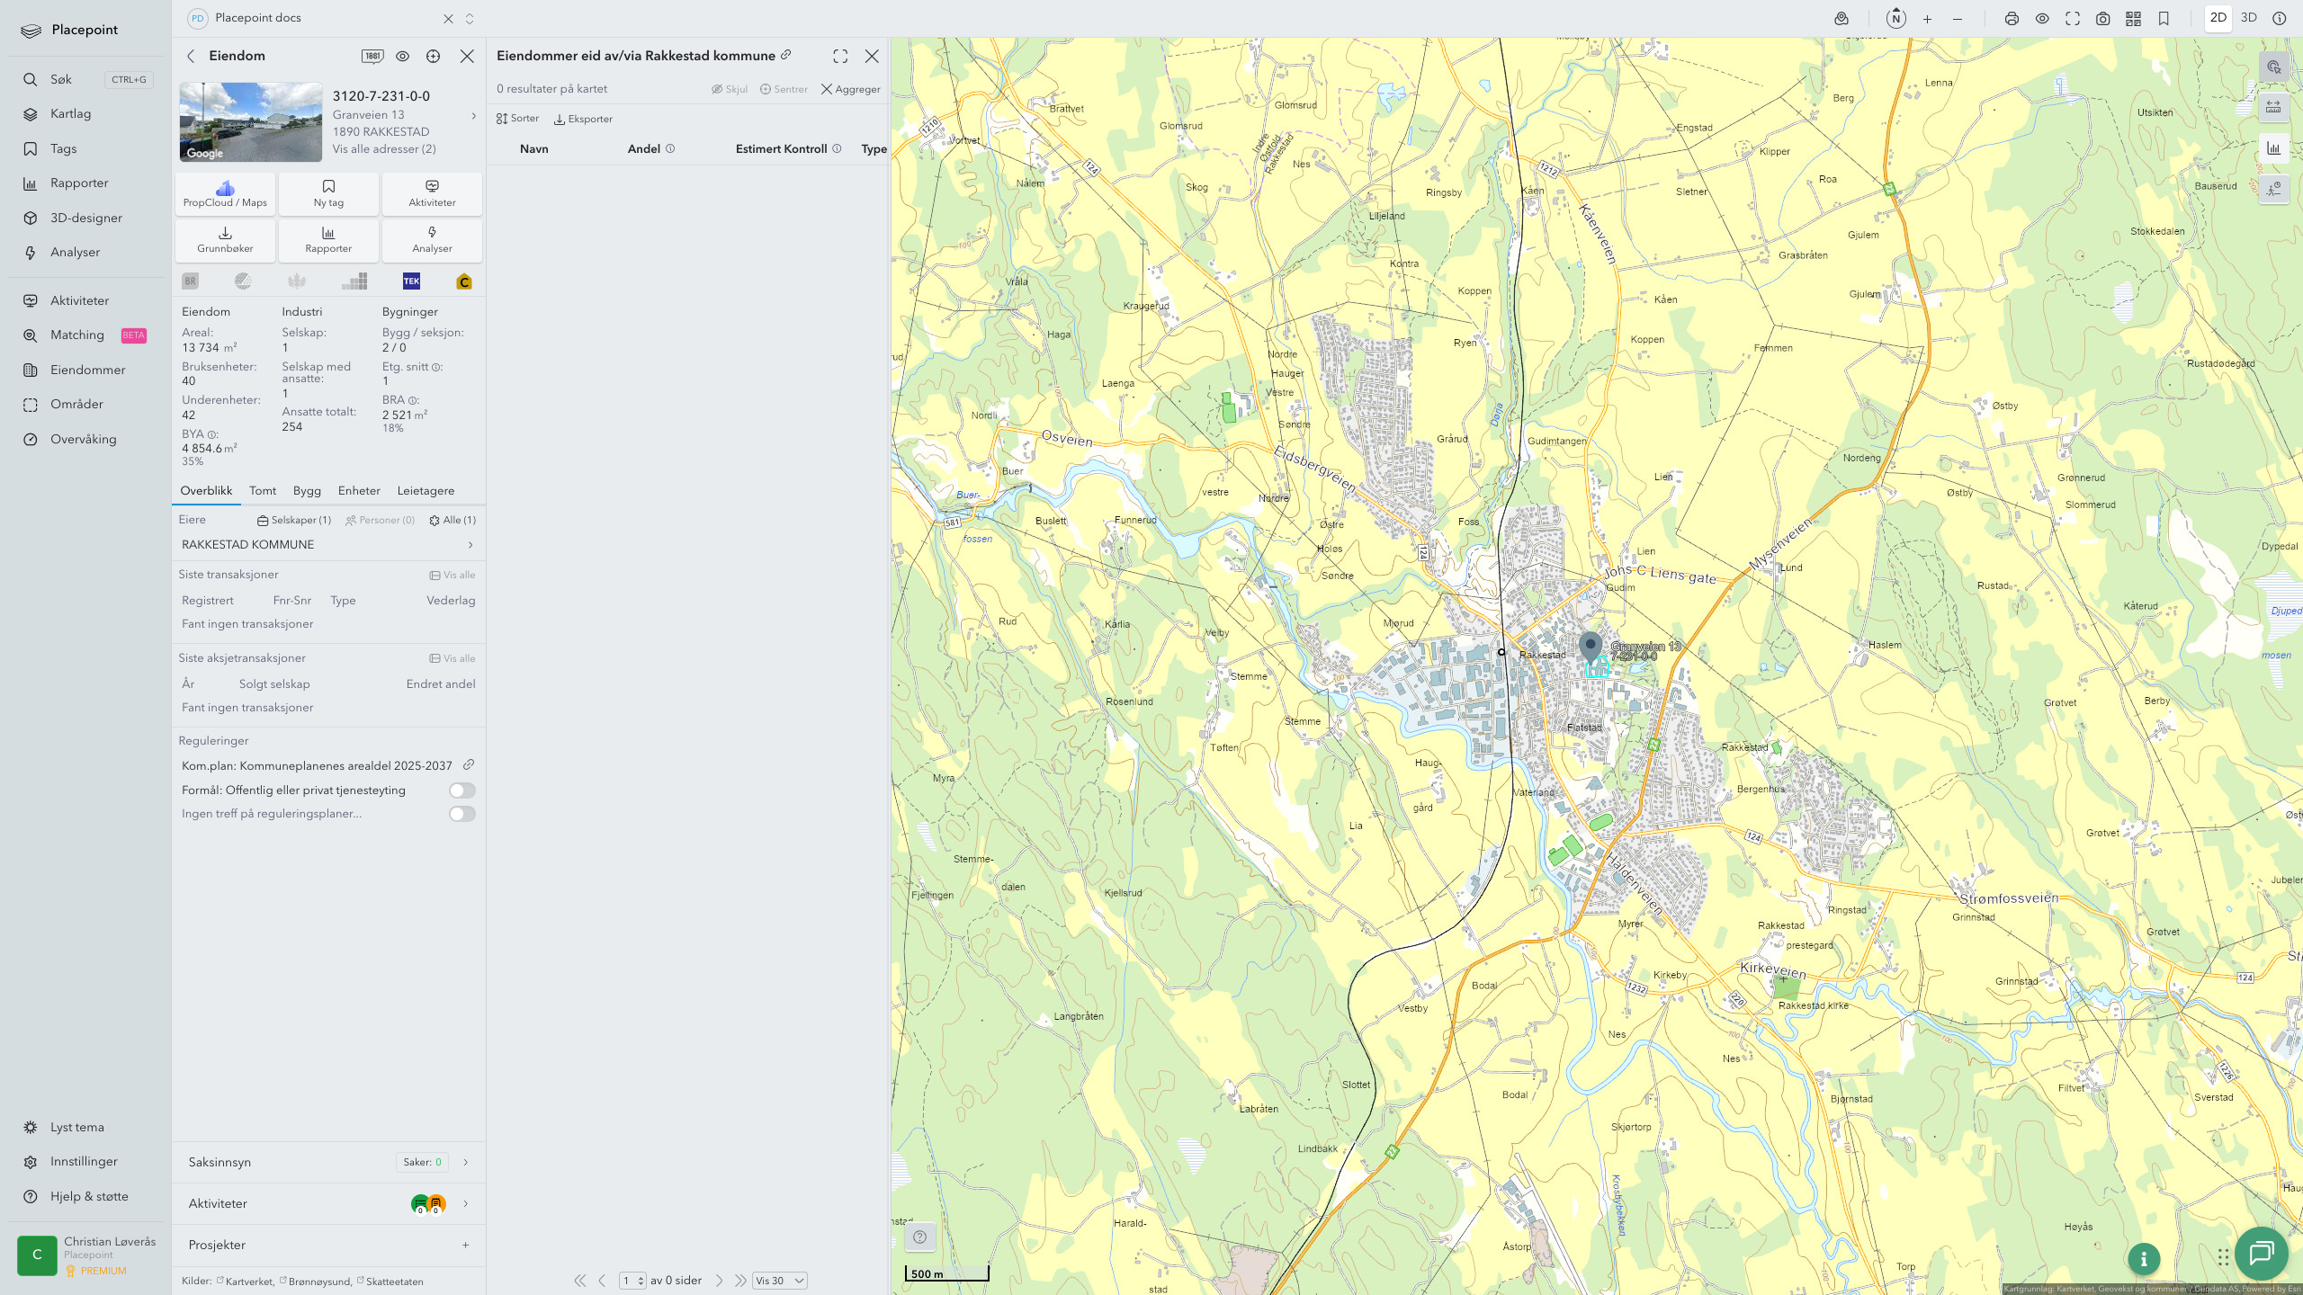Click the BR registry badge icon
Image resolution: width=2303 pixels, height=1295 pixels.
coord(191,281)
